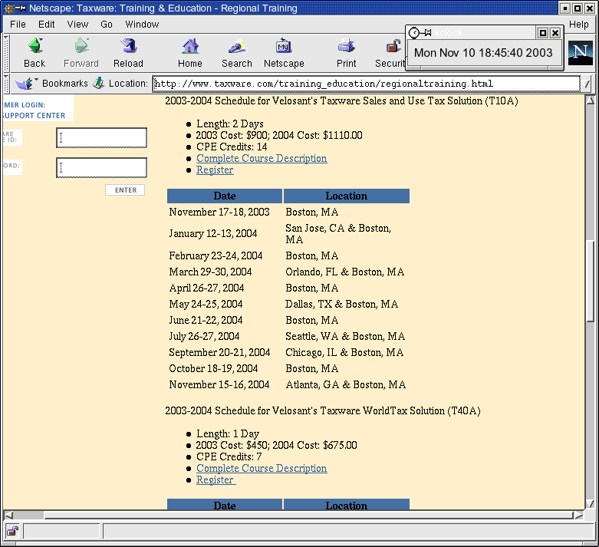Open the Window menu
Viewport: 599px width, 547px height.
[x=142, y=25]
